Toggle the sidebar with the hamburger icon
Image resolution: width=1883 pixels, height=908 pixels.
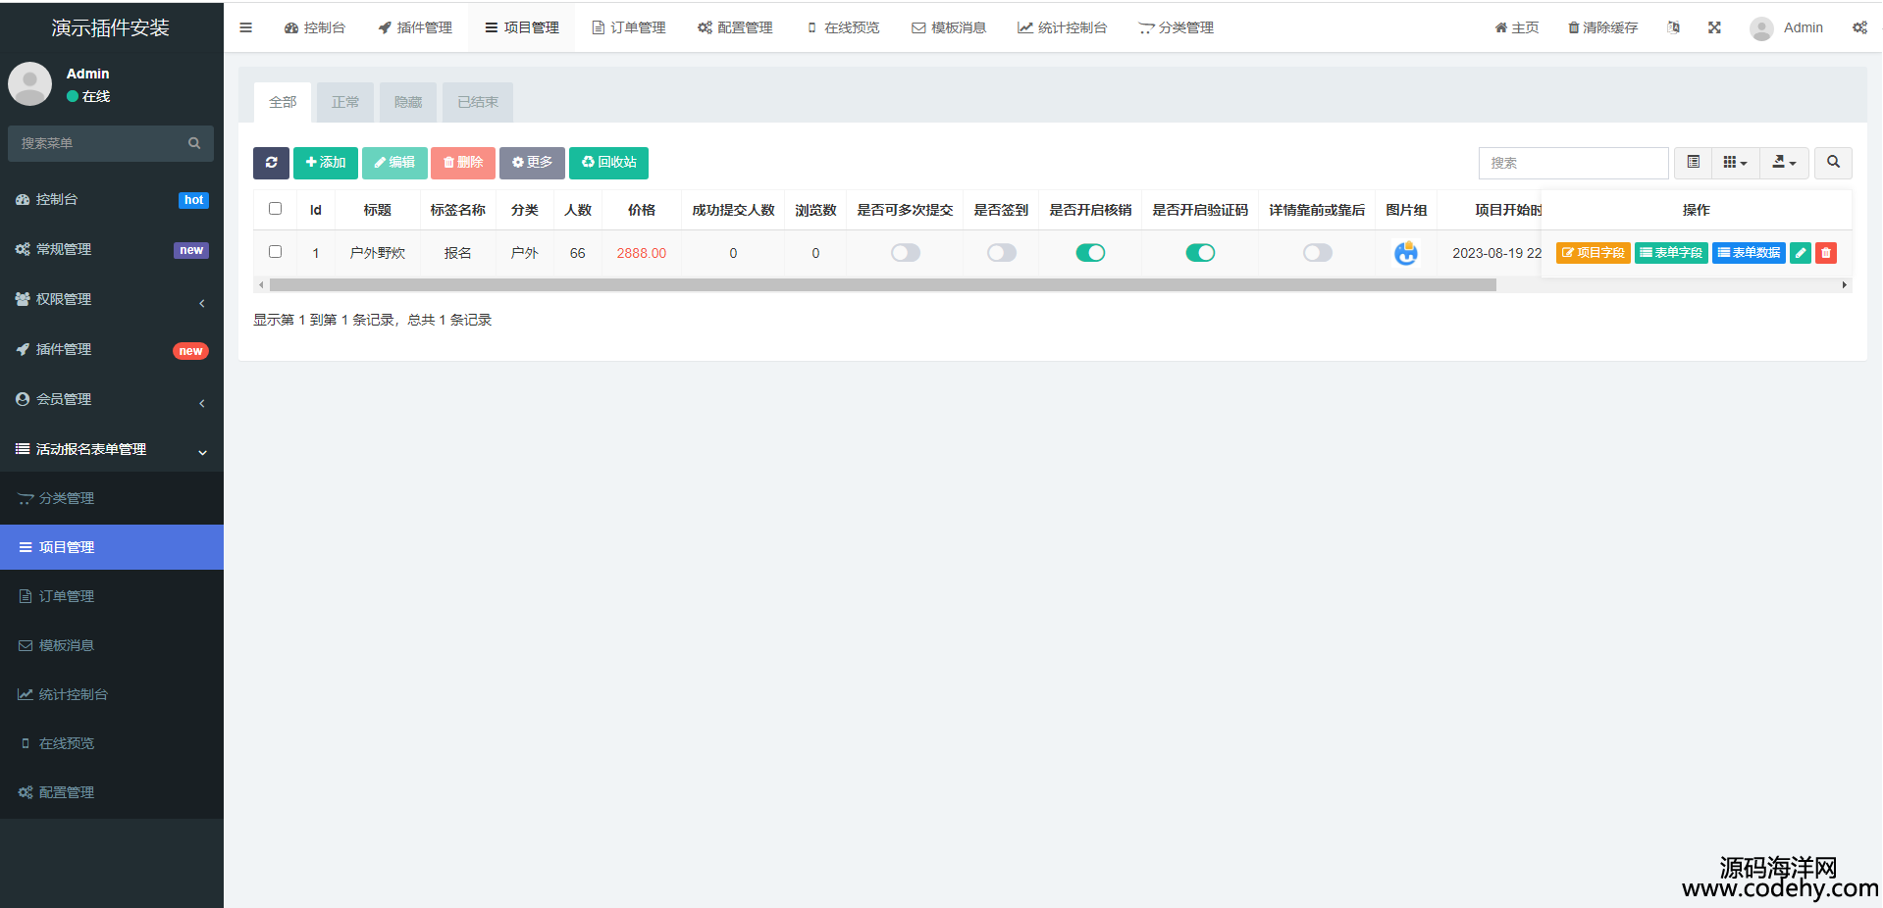pos(246,27)
